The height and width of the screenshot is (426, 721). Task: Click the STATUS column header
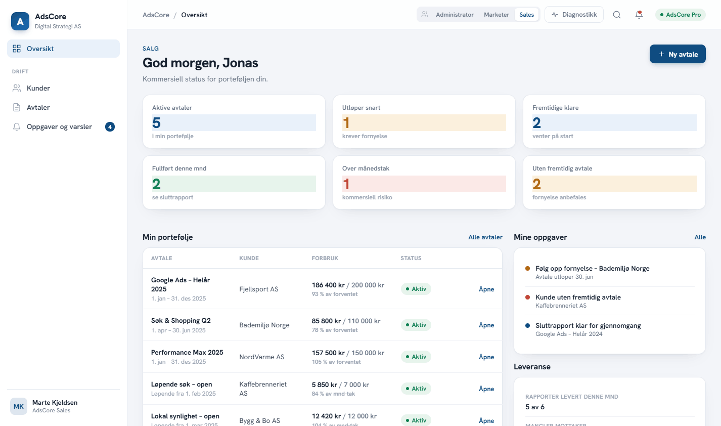pos(411,258)
